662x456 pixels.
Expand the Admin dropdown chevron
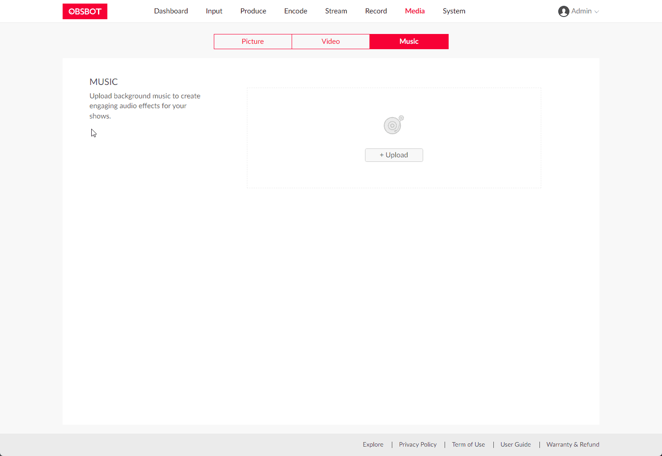(597, 12)
